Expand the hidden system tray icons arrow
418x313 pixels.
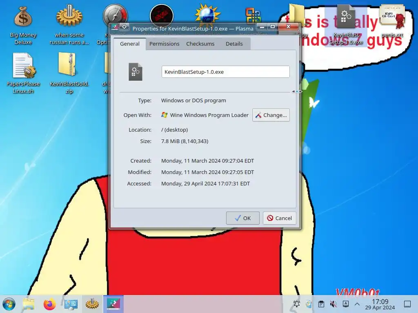(357, 304)
